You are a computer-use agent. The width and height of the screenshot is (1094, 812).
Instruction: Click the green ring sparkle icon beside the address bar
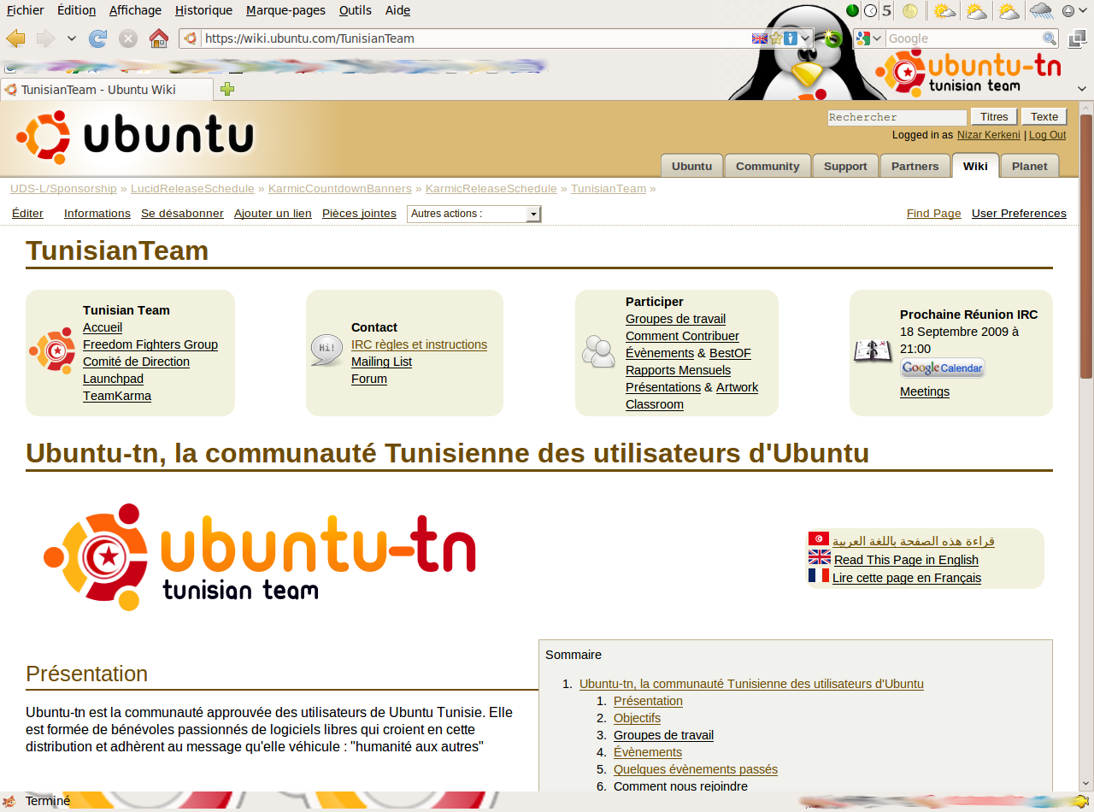[x=832, y=38]
